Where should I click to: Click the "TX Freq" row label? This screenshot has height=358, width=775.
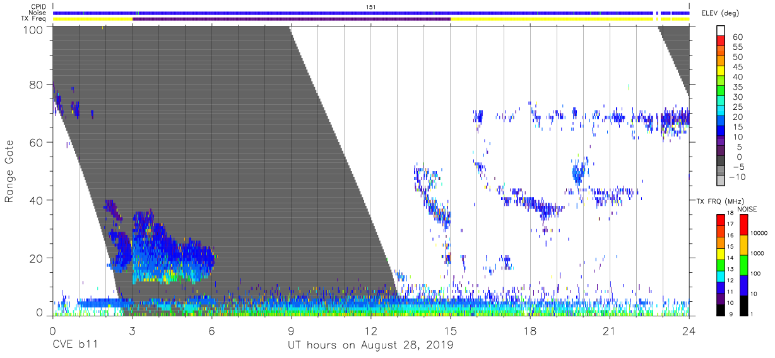(33, 19)
